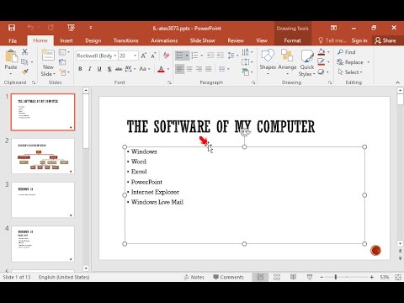Switch to the Animations tab
Screen dimensions: 404x303
tap(164, 40)
